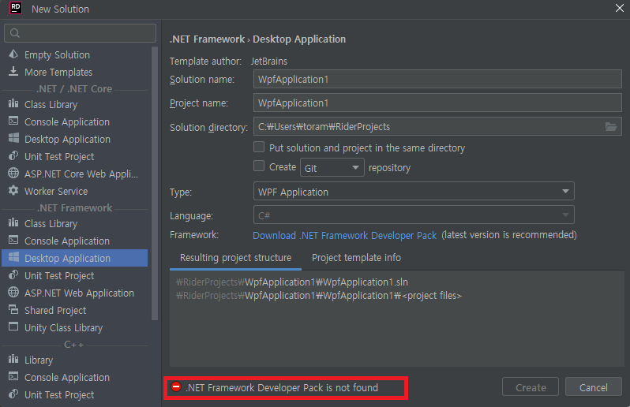Image resolution: width=630 pixels, height=407 pixels.
Task: Click the Unity Class Library icon
Action: coord(13,327)
